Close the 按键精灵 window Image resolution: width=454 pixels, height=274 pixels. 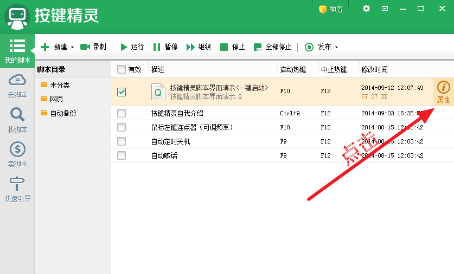tap(442, 9)
